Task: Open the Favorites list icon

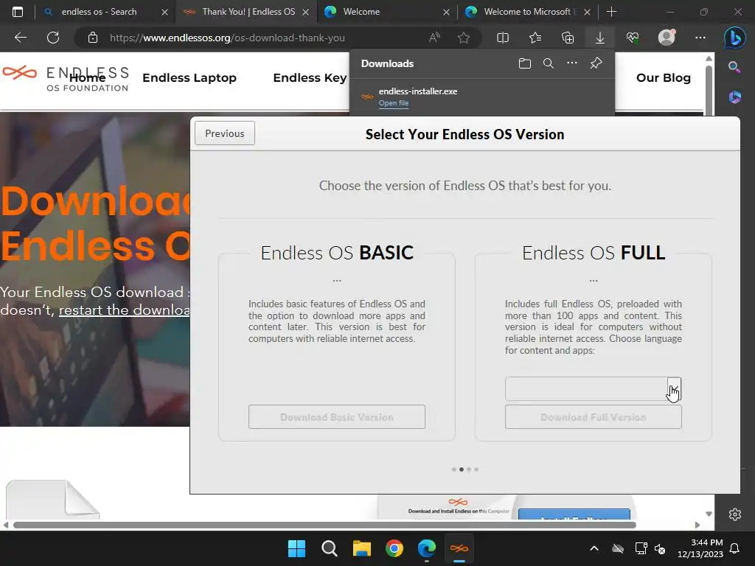Action: click(535, 38)
